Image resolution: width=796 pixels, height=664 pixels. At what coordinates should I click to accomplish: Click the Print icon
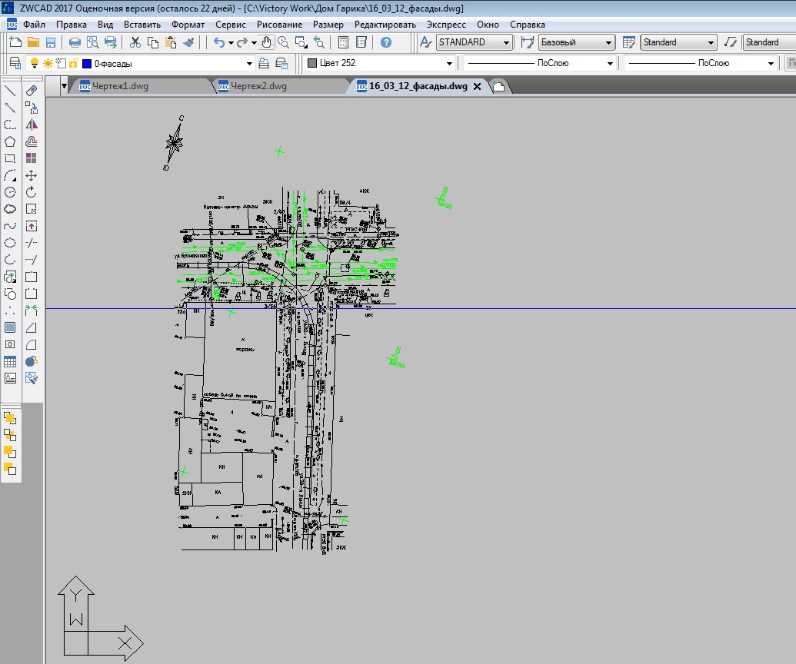(x=75, y=42)
